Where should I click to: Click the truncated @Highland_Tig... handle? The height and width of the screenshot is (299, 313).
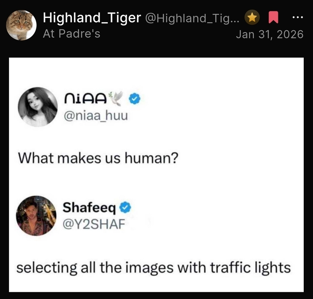tap(192, 18)
